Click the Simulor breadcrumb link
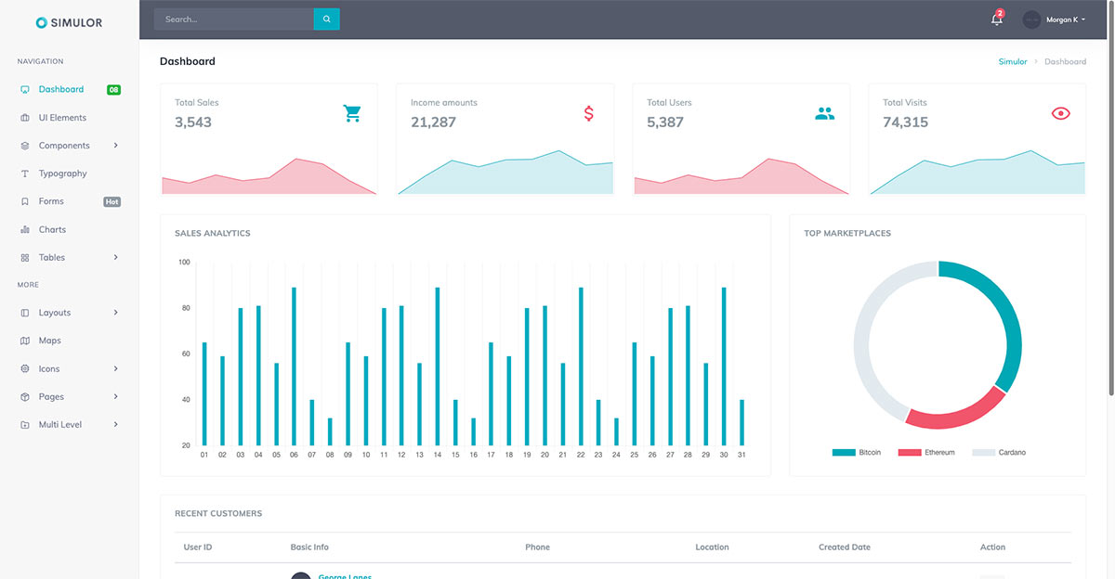 pos(1012,61)
